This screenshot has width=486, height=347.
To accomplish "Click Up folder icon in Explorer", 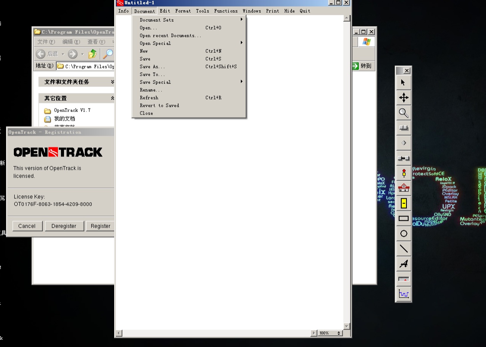I will click(x=93, y=54).
